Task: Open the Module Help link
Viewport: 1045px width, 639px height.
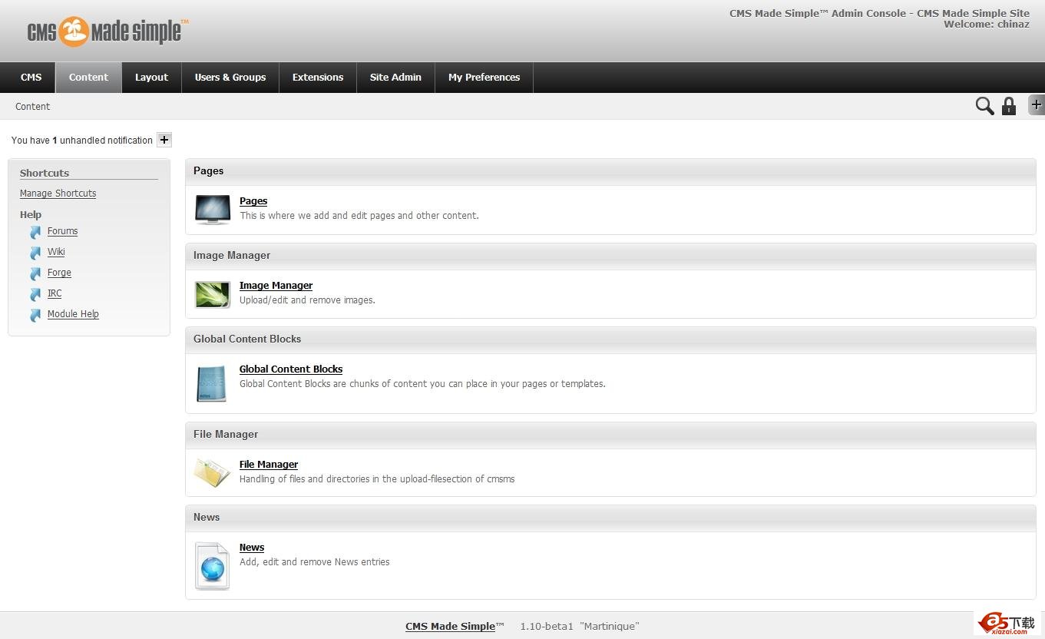Action: [x=73, y=314]
